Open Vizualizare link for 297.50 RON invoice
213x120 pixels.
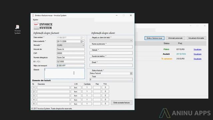[x=197, y=54]
